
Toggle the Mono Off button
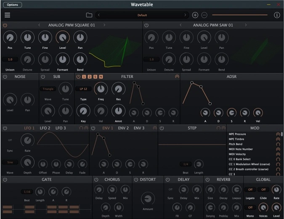[x=250, y=207]
